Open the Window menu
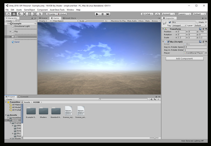This screenshot has width=211, height=146. coord(70,10)
